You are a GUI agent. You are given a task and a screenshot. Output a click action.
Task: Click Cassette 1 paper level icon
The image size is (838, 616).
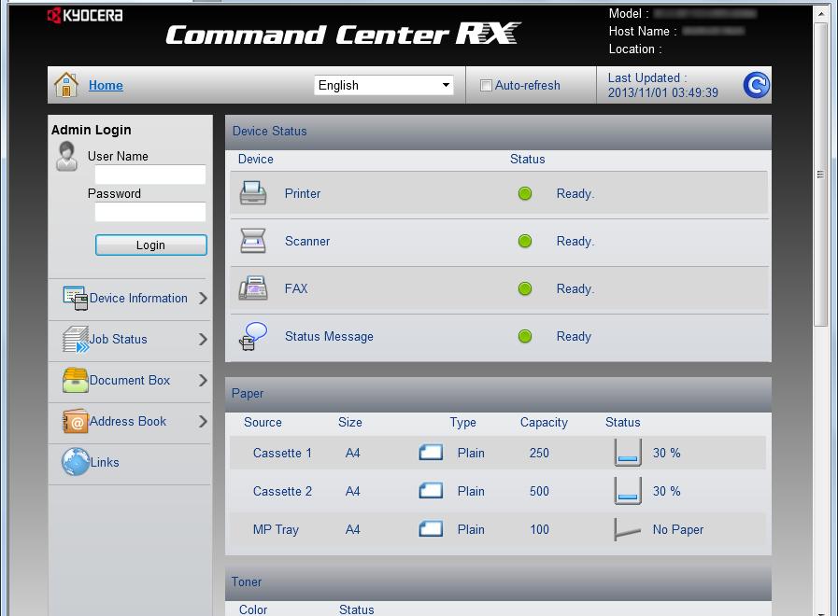click(x=628, y=453)
